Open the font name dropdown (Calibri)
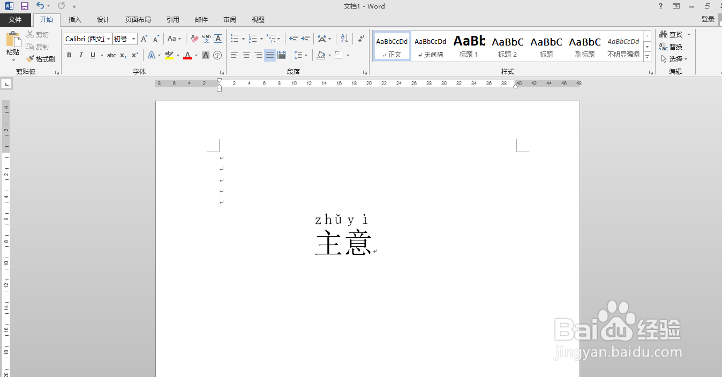This screenshot has width=722, height=377. coord(109,39)
